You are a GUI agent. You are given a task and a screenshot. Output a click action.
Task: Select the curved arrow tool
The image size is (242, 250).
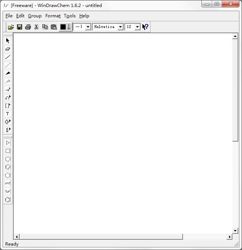(x=8, y=98)
